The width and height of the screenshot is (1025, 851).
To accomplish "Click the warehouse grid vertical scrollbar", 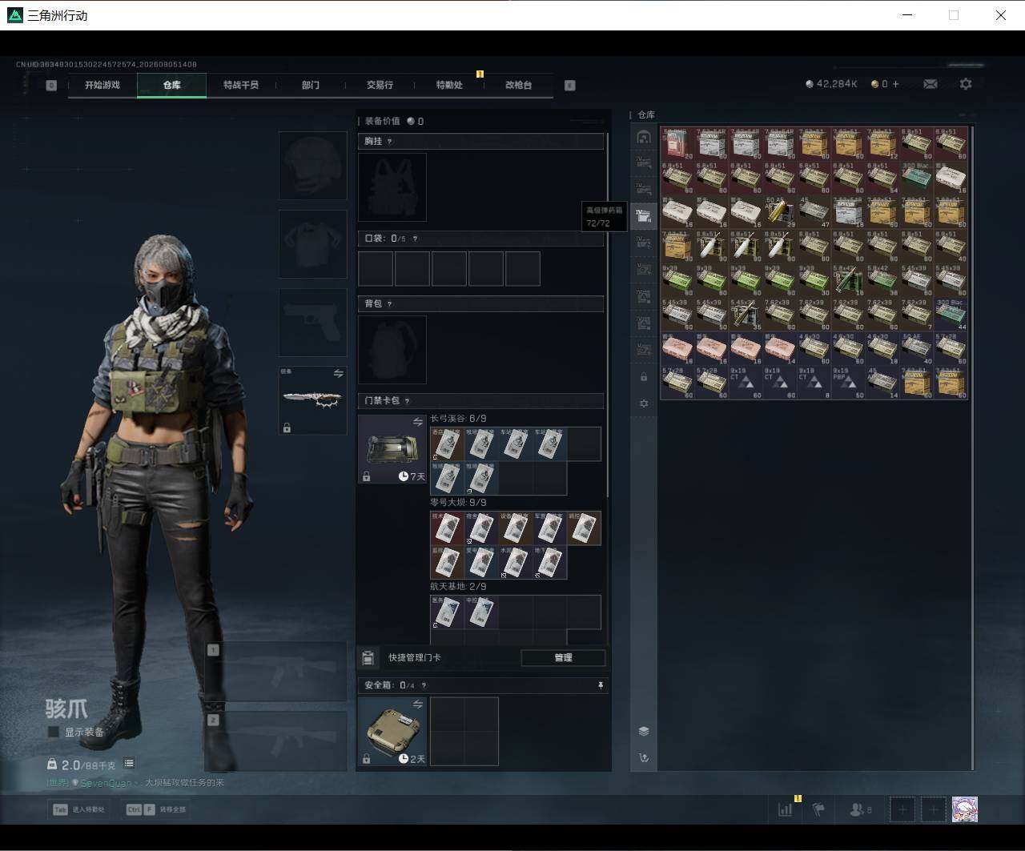I will [x=972, y=447].
